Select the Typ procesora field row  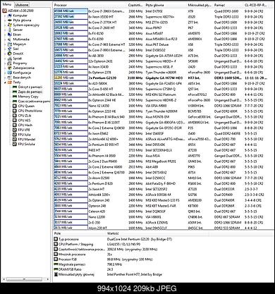(163, 239)
